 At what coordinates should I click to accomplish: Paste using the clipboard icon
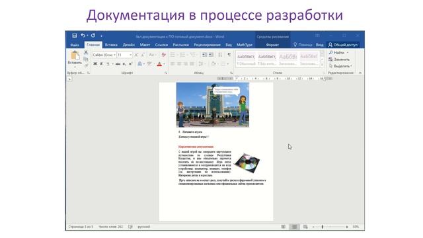pyautogui.click(x=75, y=56)
